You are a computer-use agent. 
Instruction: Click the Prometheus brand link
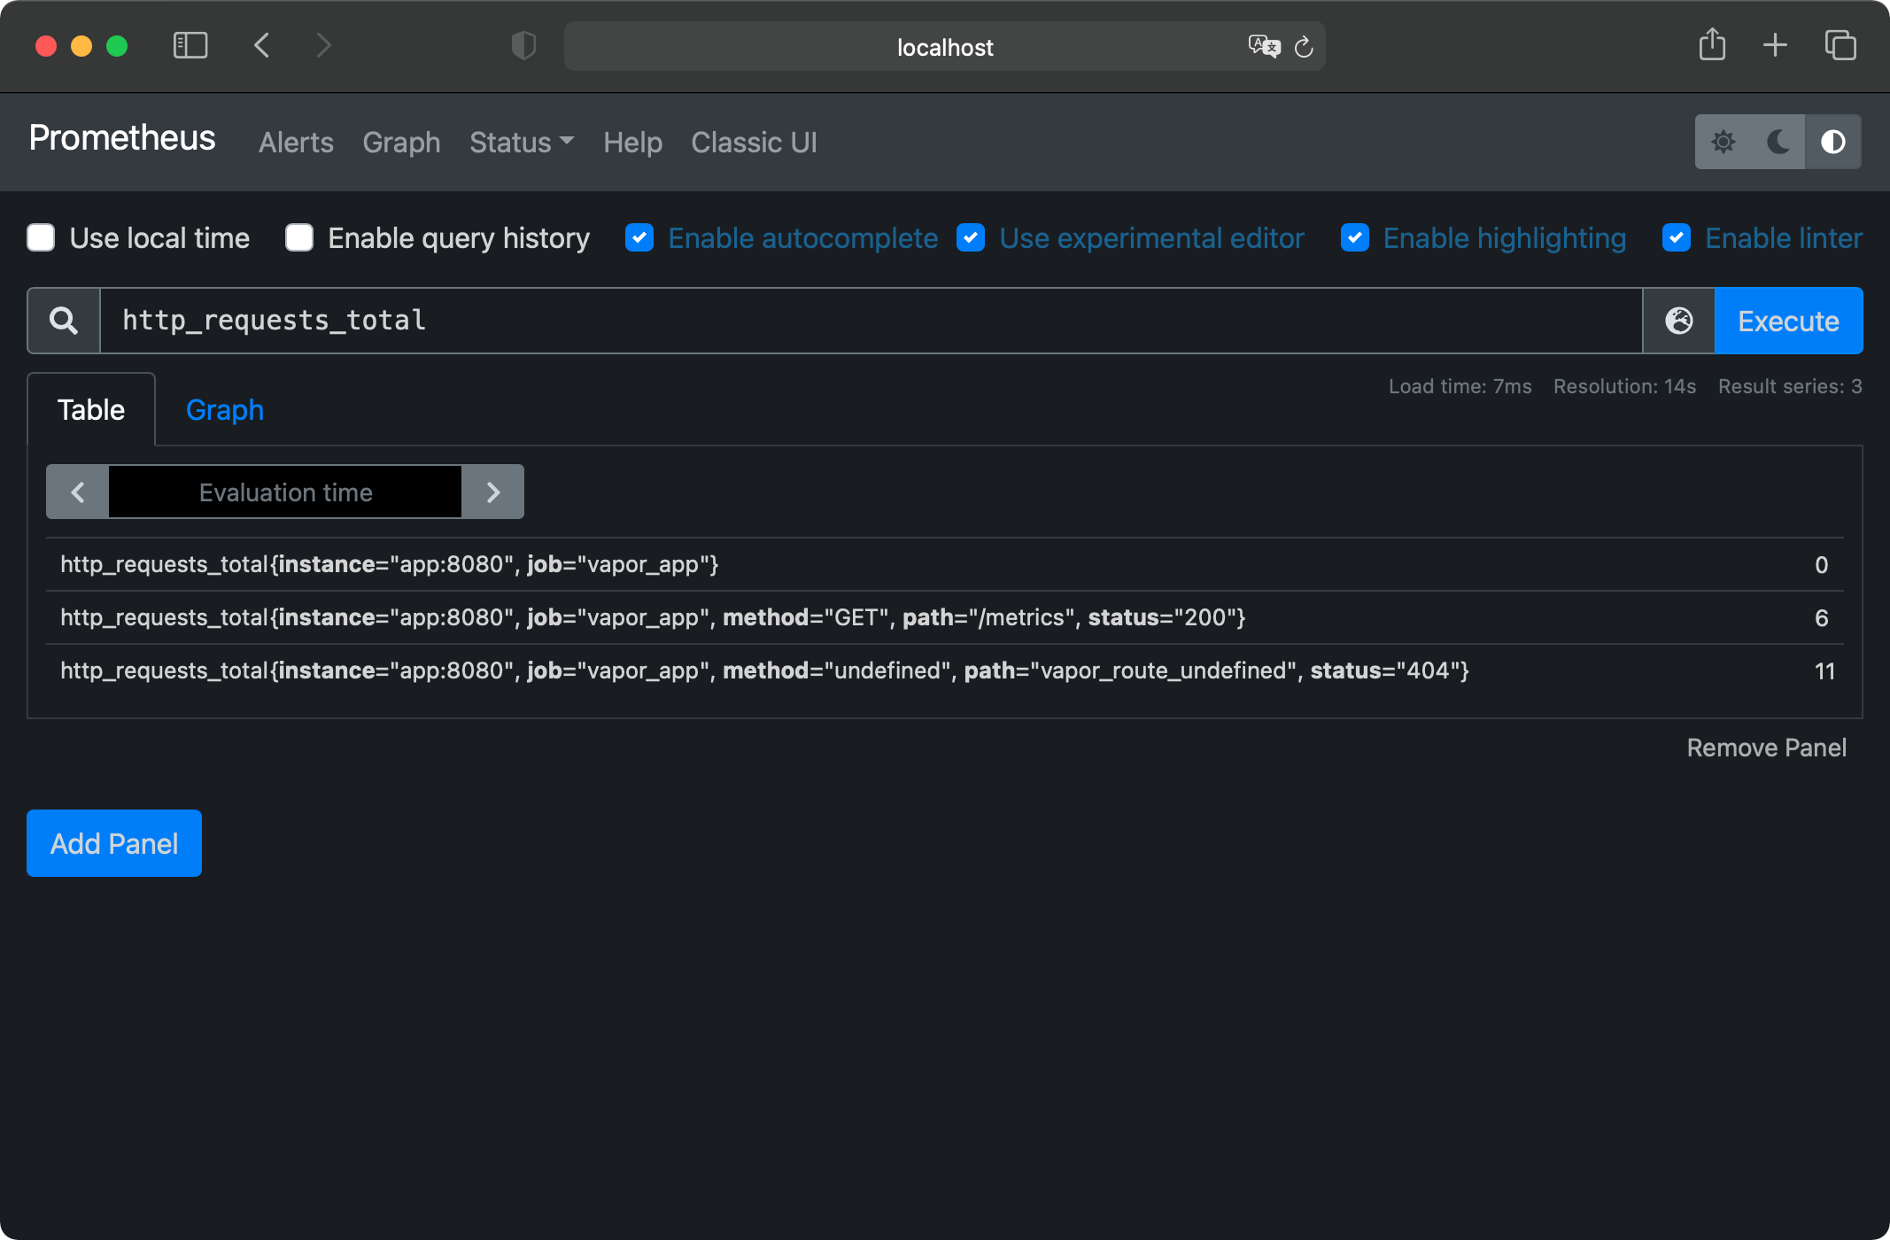[x=122, y=138]
